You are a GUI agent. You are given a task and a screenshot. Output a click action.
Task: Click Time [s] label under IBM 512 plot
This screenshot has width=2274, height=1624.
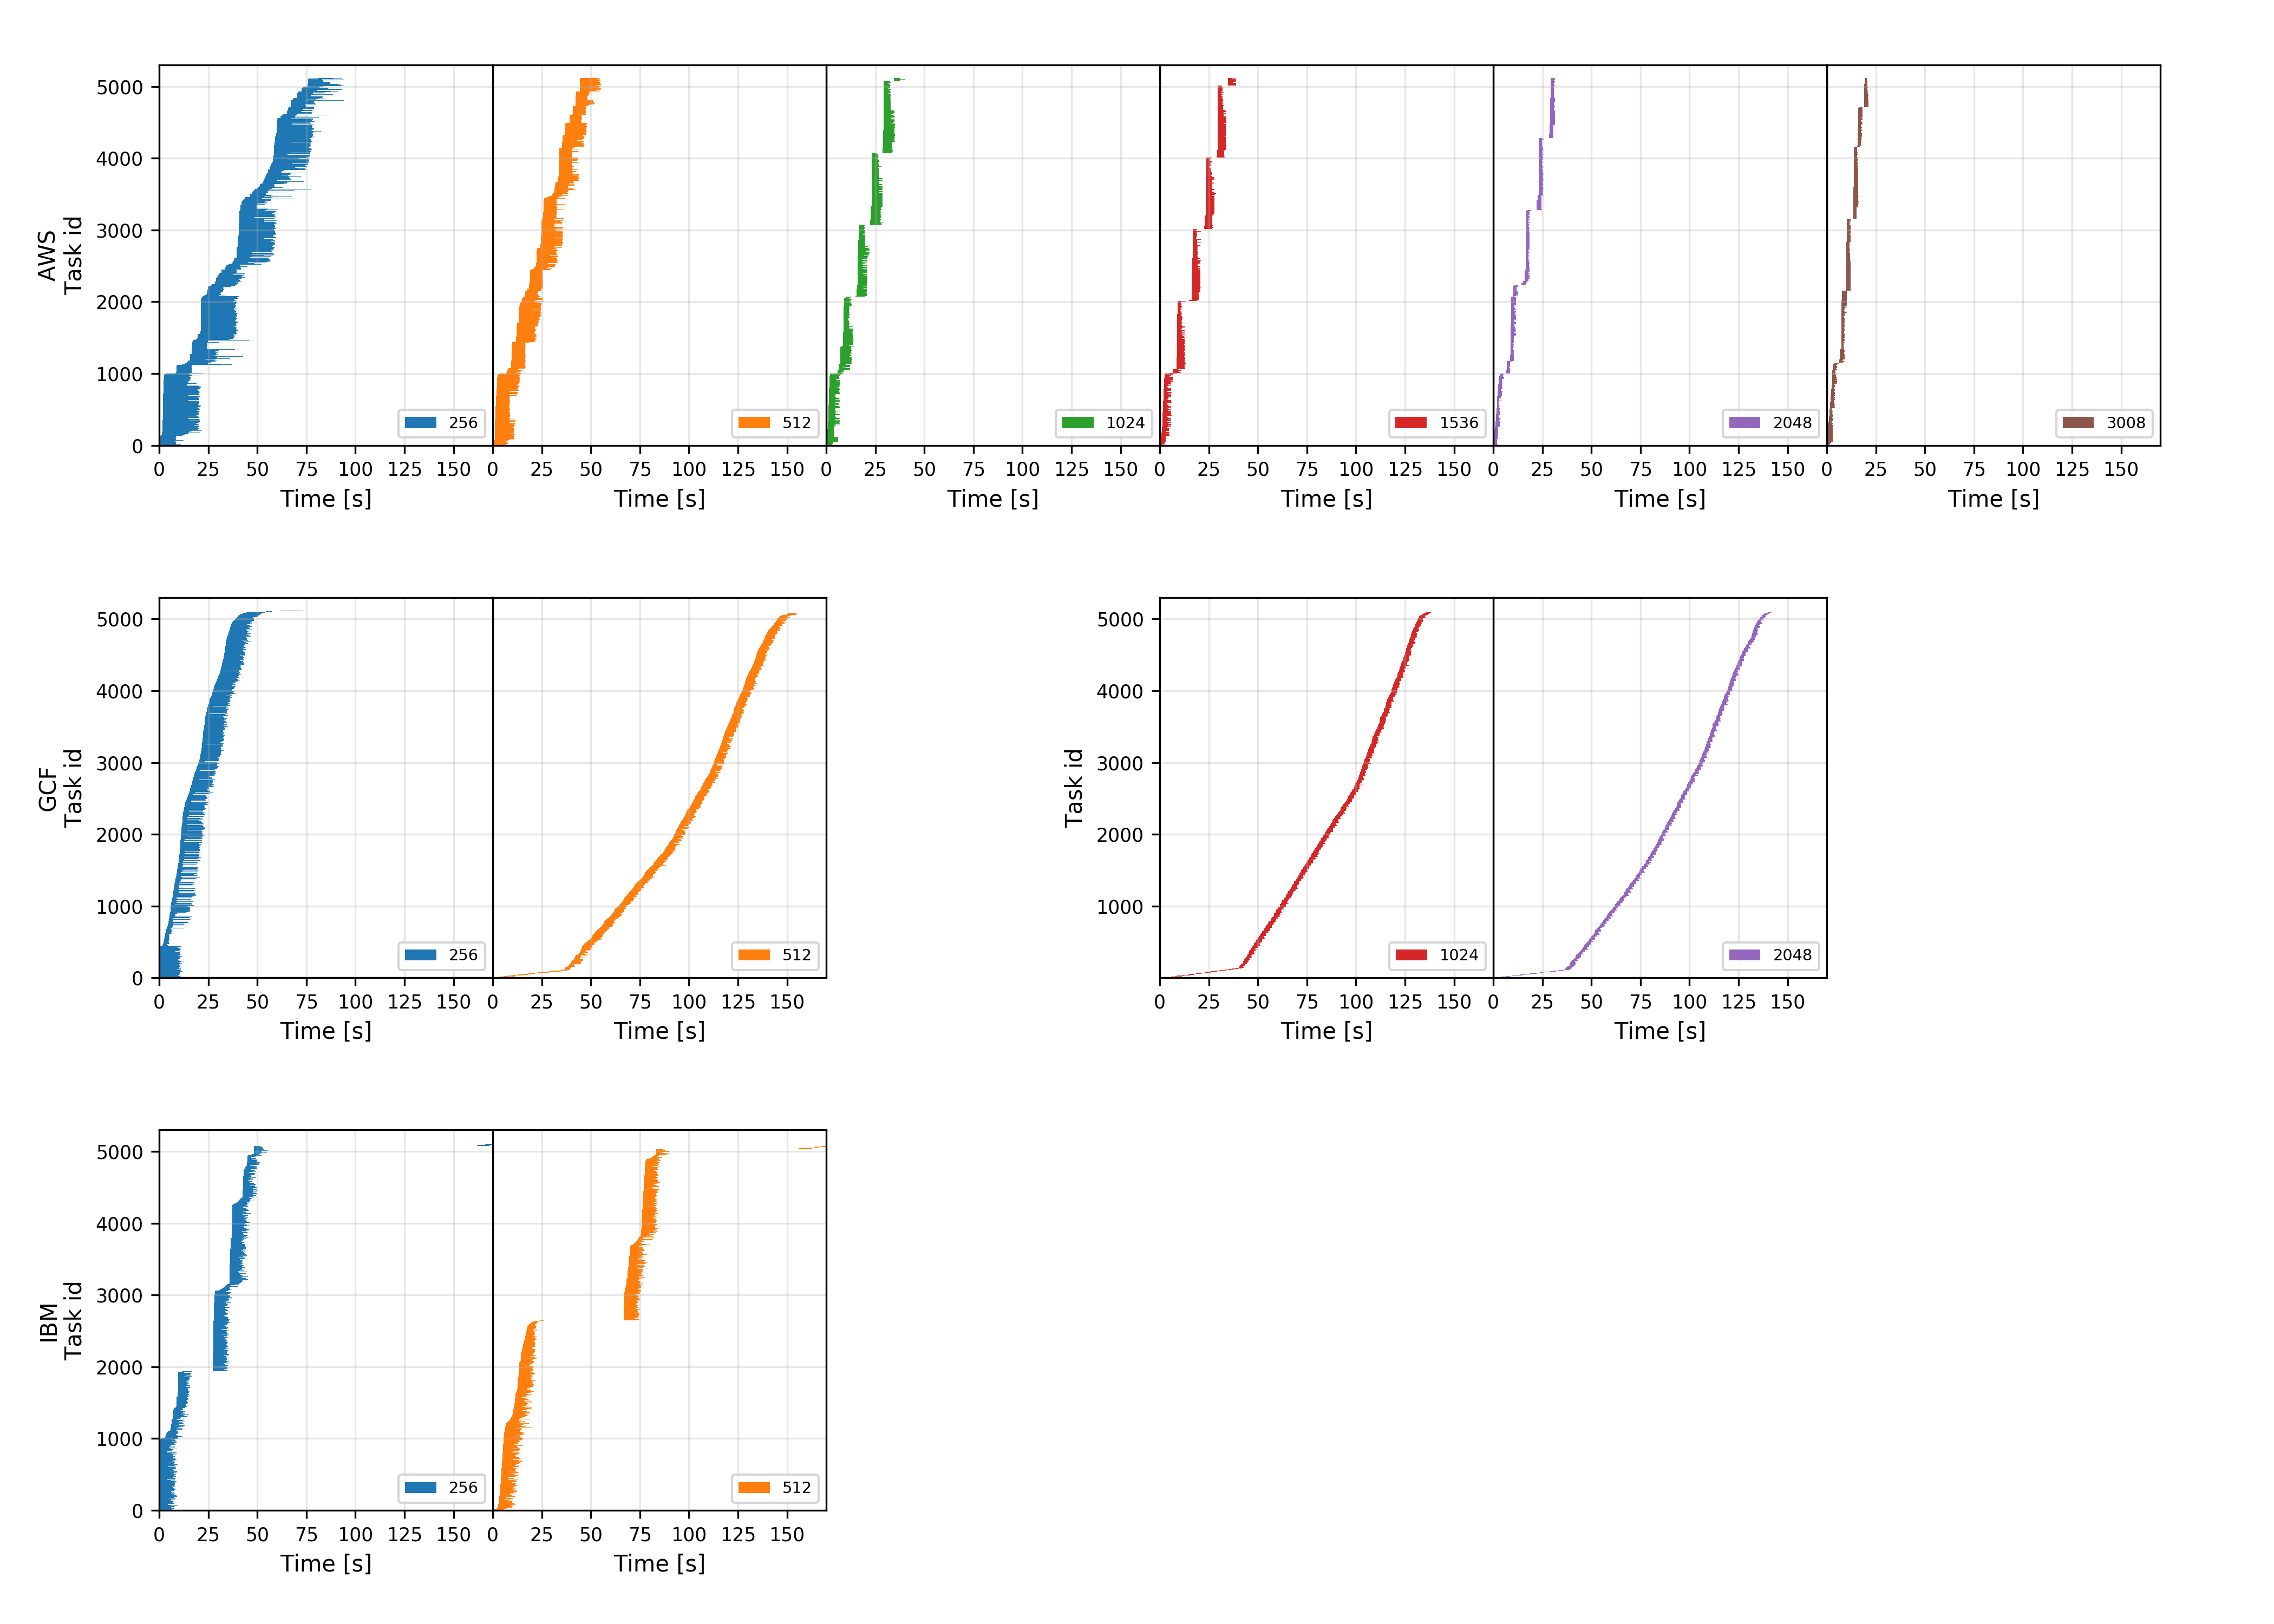[659, 1563]
